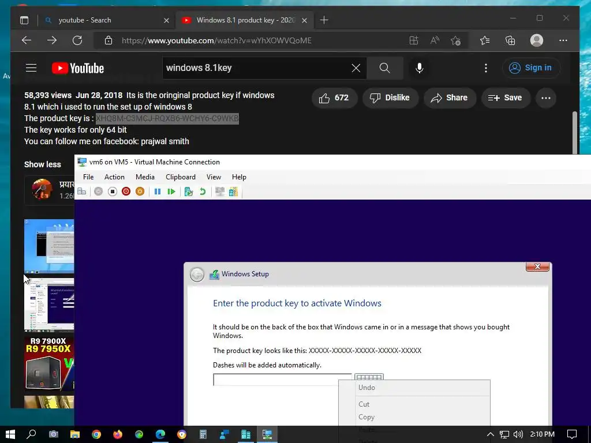Open Media menu in VM Connection
Viewport: 591px width, 443px height.
coord(145,177)
